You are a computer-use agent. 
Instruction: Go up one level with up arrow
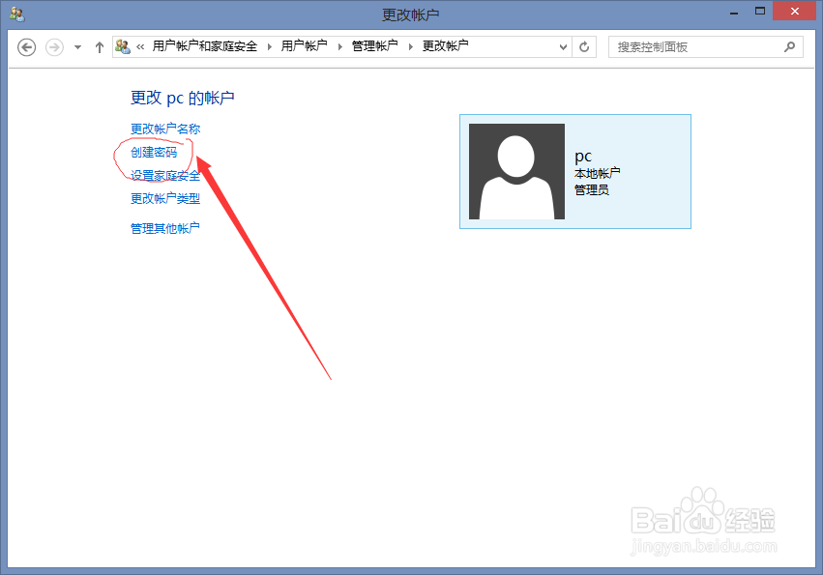point(100,47)
